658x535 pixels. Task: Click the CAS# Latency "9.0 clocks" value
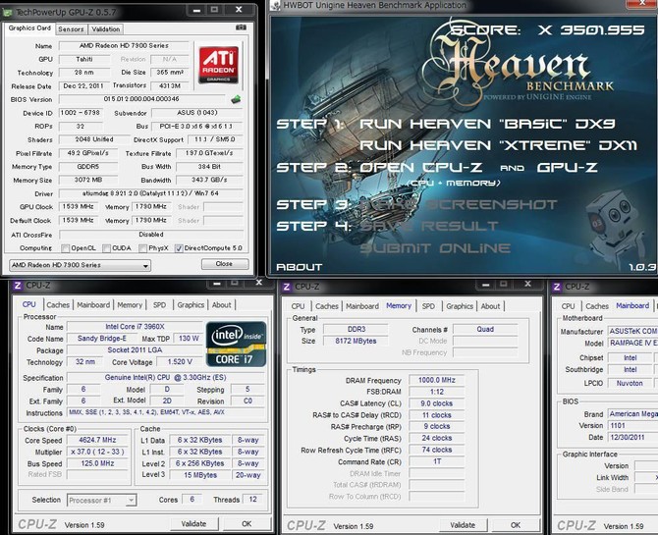[x=436, y=403]
